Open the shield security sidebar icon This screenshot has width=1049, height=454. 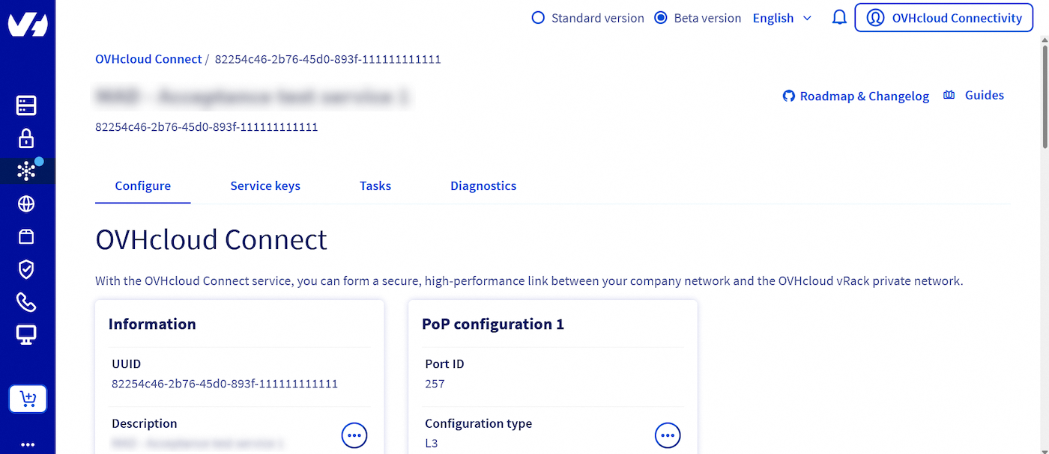pyautogui.click(x=26, y=269)
